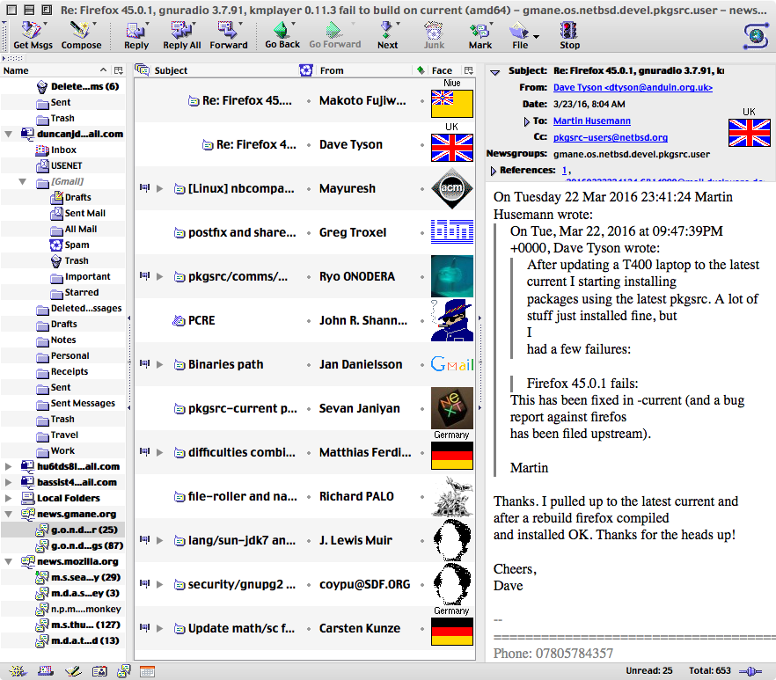Compose a new message
Screen dimensions: 776x680
pyautogui.click(x=81, y=34)
